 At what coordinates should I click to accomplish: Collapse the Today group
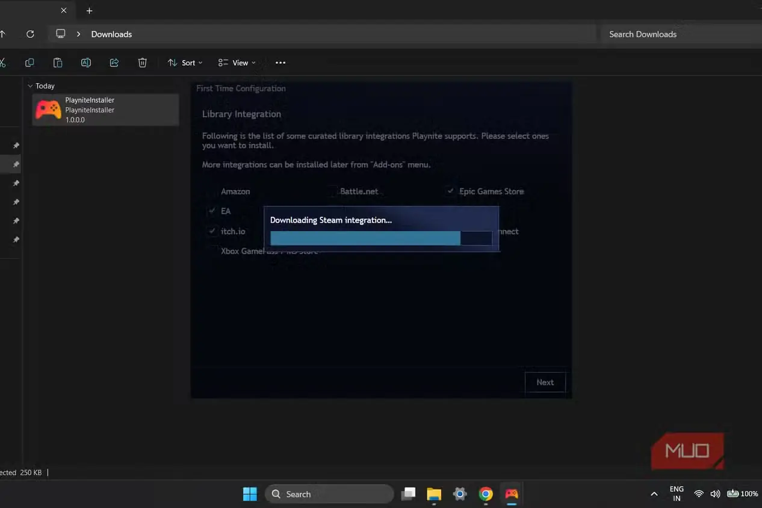(30, 86)
